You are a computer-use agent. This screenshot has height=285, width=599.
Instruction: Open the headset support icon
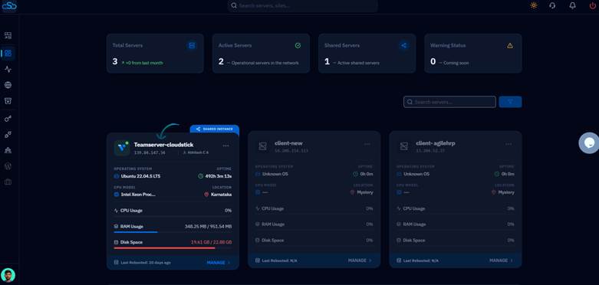point(552,5)
